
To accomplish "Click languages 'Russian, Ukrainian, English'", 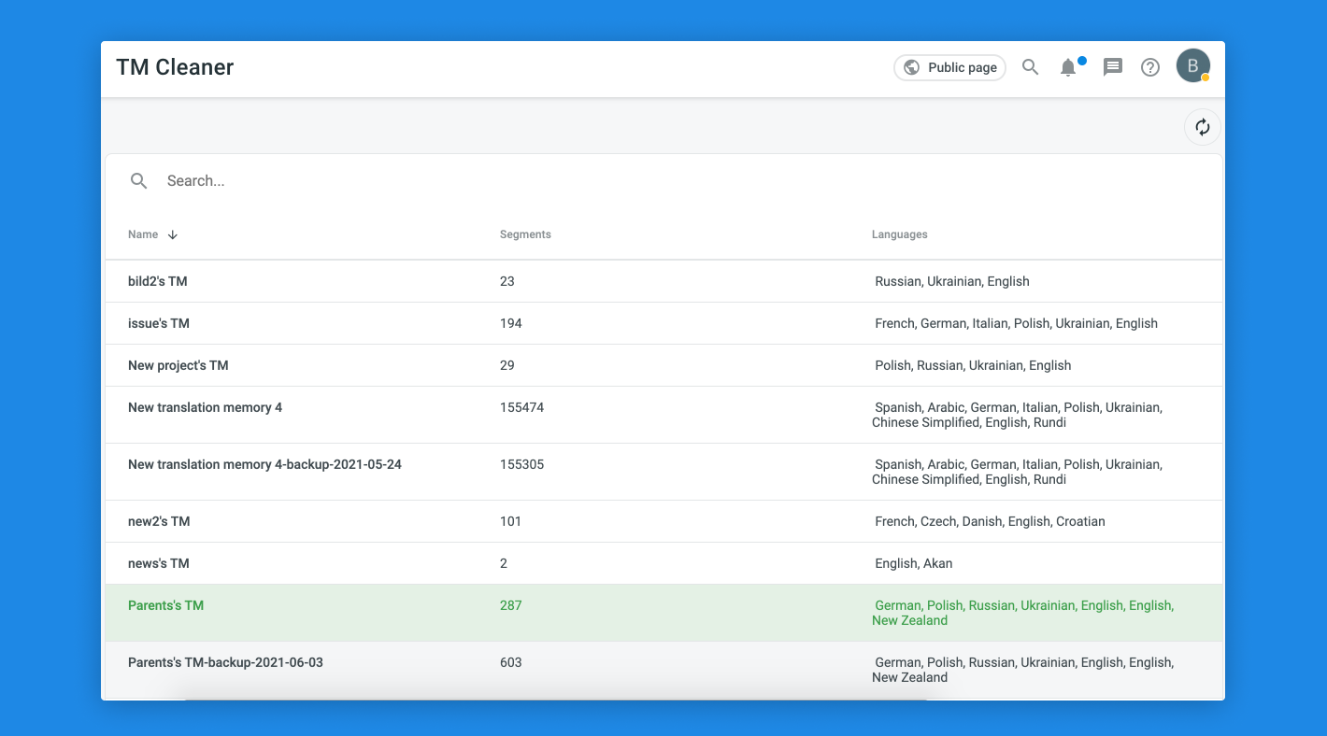I will point(952,281).
